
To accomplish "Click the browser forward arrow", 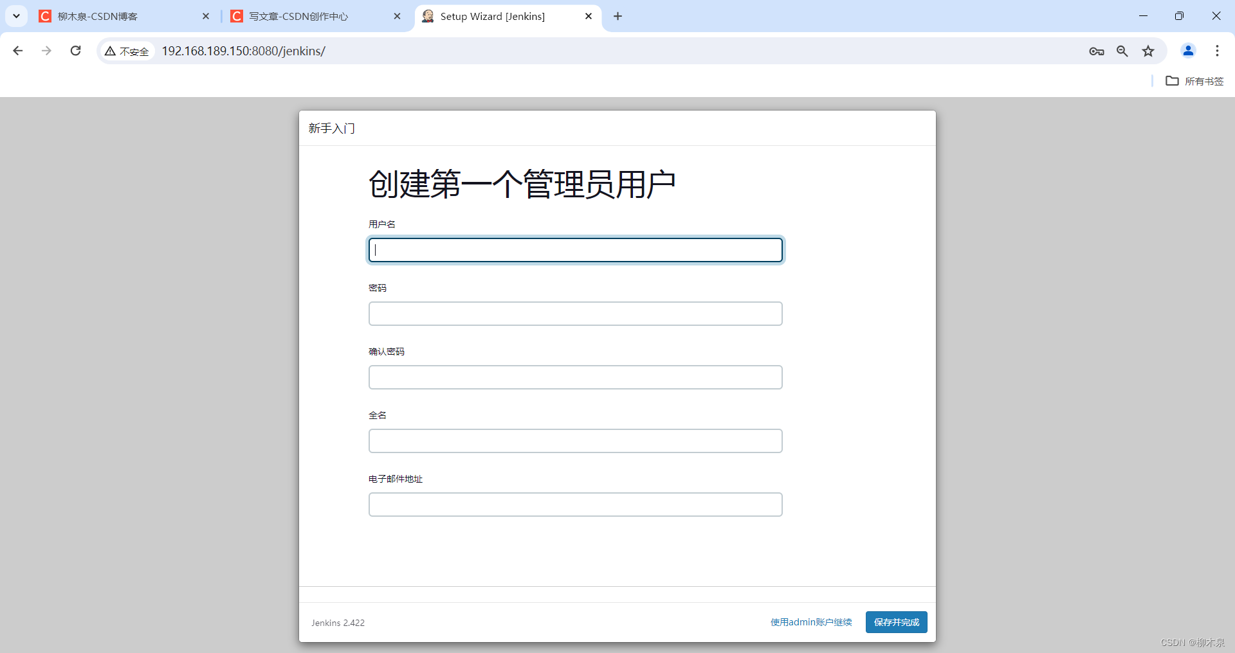I will click(46, 51).
